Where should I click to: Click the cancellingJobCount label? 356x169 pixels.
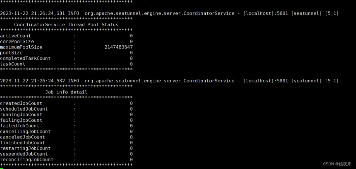tap(25, 132)
